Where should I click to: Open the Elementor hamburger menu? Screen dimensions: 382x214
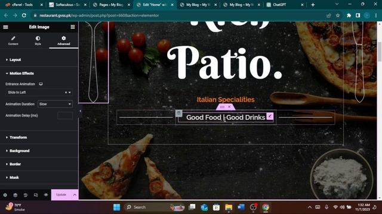click(5, 27)
